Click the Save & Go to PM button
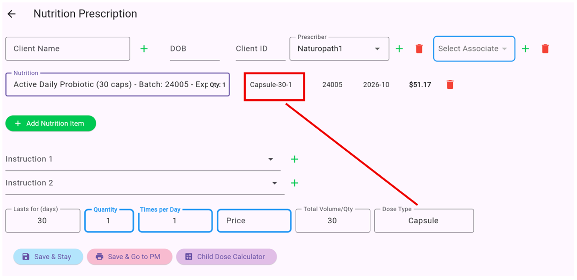Screen dimensions: 577x280 (x=130, y=257)
